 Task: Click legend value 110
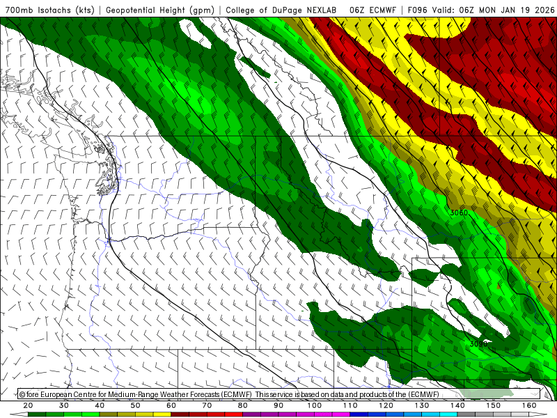(x=350, y=405)
